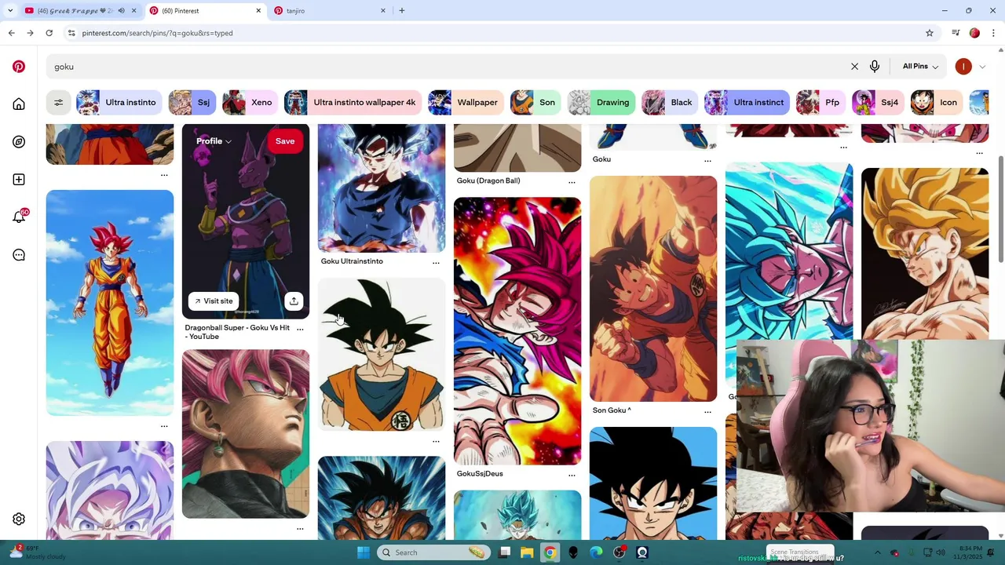Go back in browser history

coord(12,33)
